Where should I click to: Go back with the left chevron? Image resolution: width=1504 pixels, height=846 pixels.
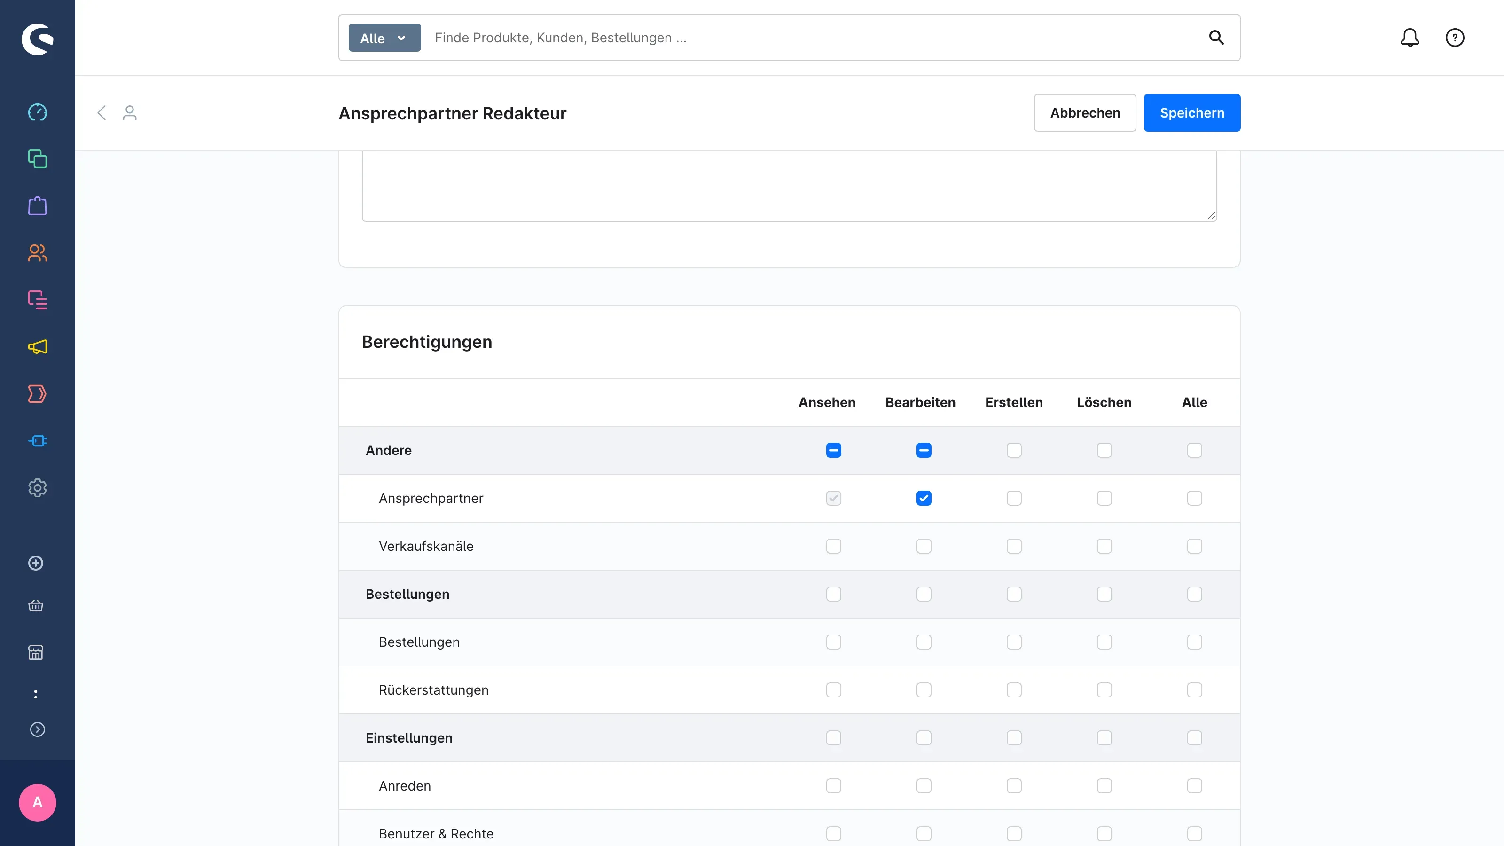(x=102, y=113)
